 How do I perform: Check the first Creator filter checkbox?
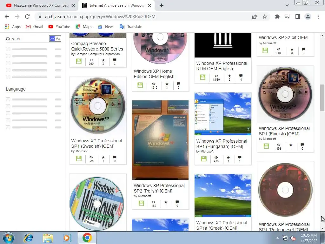(8, 49)
